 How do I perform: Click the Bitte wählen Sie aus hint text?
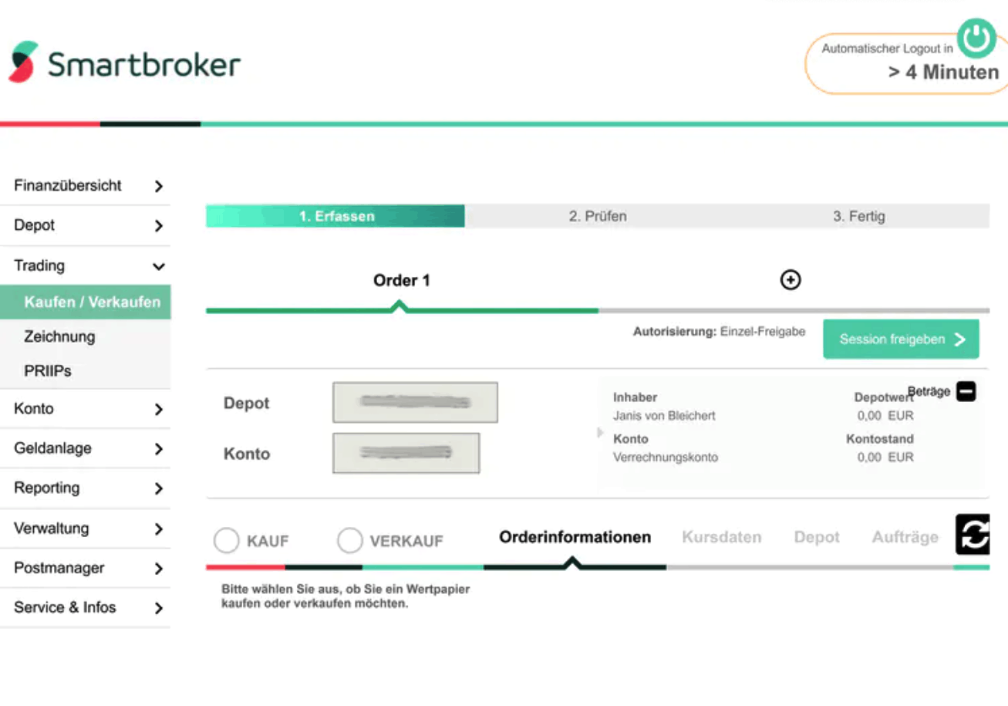[x=346, y=596]
